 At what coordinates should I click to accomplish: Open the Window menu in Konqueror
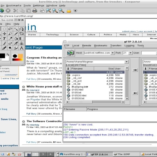[52, 5]
